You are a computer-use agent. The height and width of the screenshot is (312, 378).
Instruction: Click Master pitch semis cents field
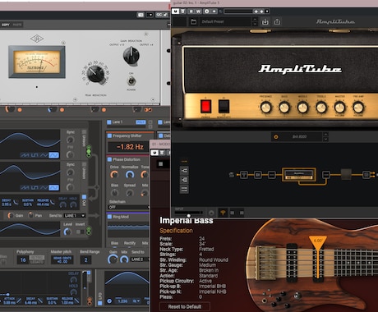coord(62,260)
